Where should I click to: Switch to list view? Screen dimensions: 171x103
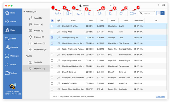[x=162, y=13]
